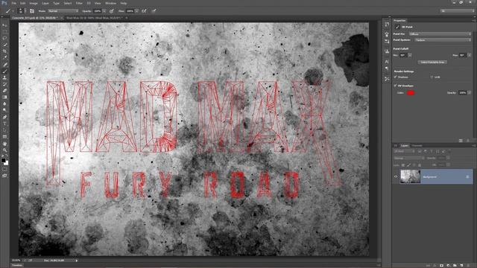477x268 pixels.
Task: Toggle the Shadows checkbox in Render Settings
Action: (x=396, y=77)
